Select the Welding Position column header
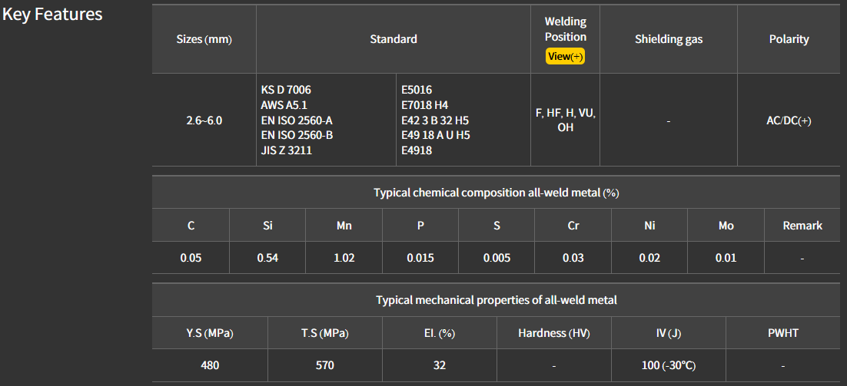Viewport: 847px width, 386px height. [x=565, y=29]
